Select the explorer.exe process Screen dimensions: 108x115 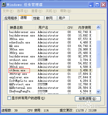tap(50, 77)
